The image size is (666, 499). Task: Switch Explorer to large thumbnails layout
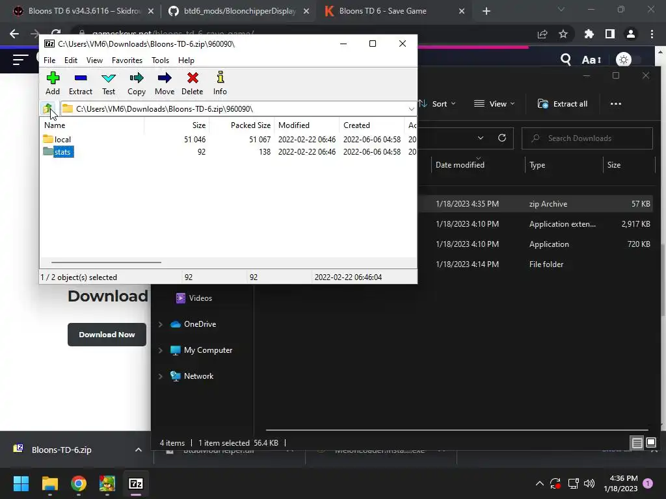point(651,443)
